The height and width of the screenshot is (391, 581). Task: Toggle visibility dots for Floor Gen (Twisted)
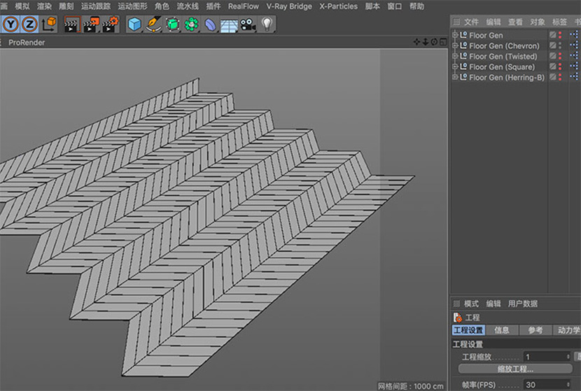[x=560, y=56]
